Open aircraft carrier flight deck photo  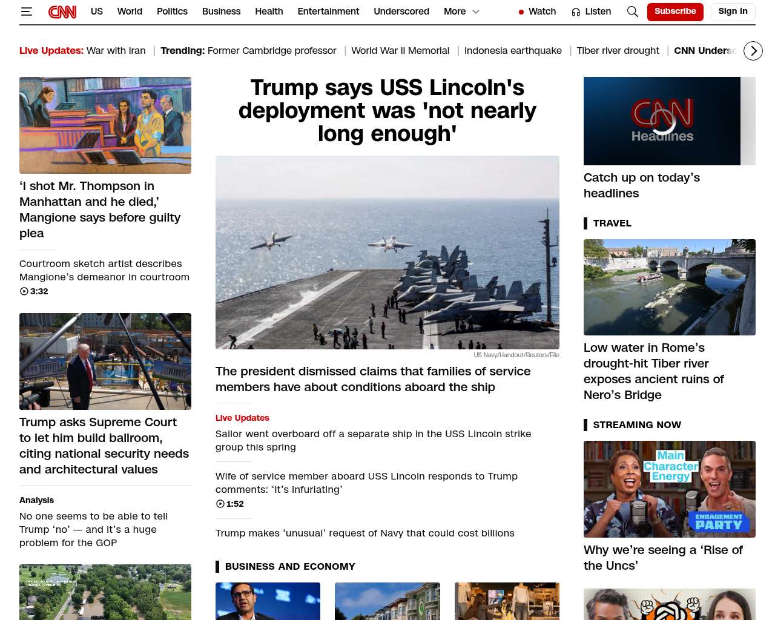[387, 252]
